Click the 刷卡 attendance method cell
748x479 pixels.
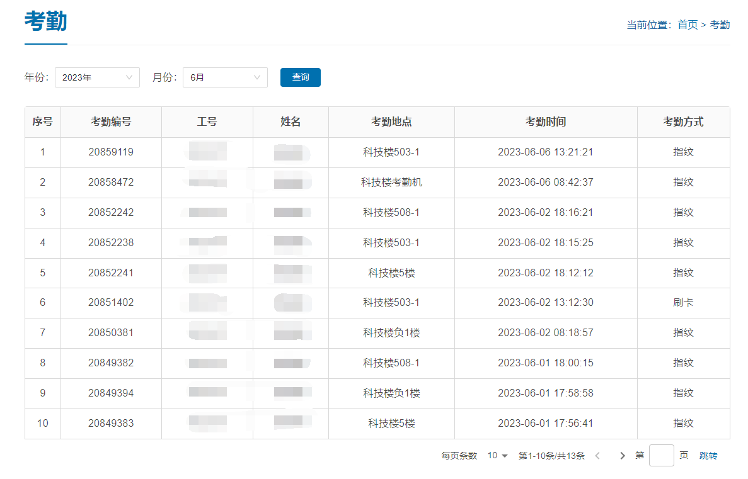tap(683, 303)
